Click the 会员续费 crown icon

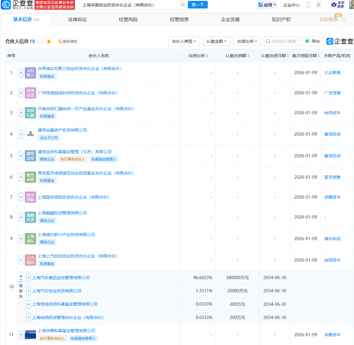click(x=334, y=5)
